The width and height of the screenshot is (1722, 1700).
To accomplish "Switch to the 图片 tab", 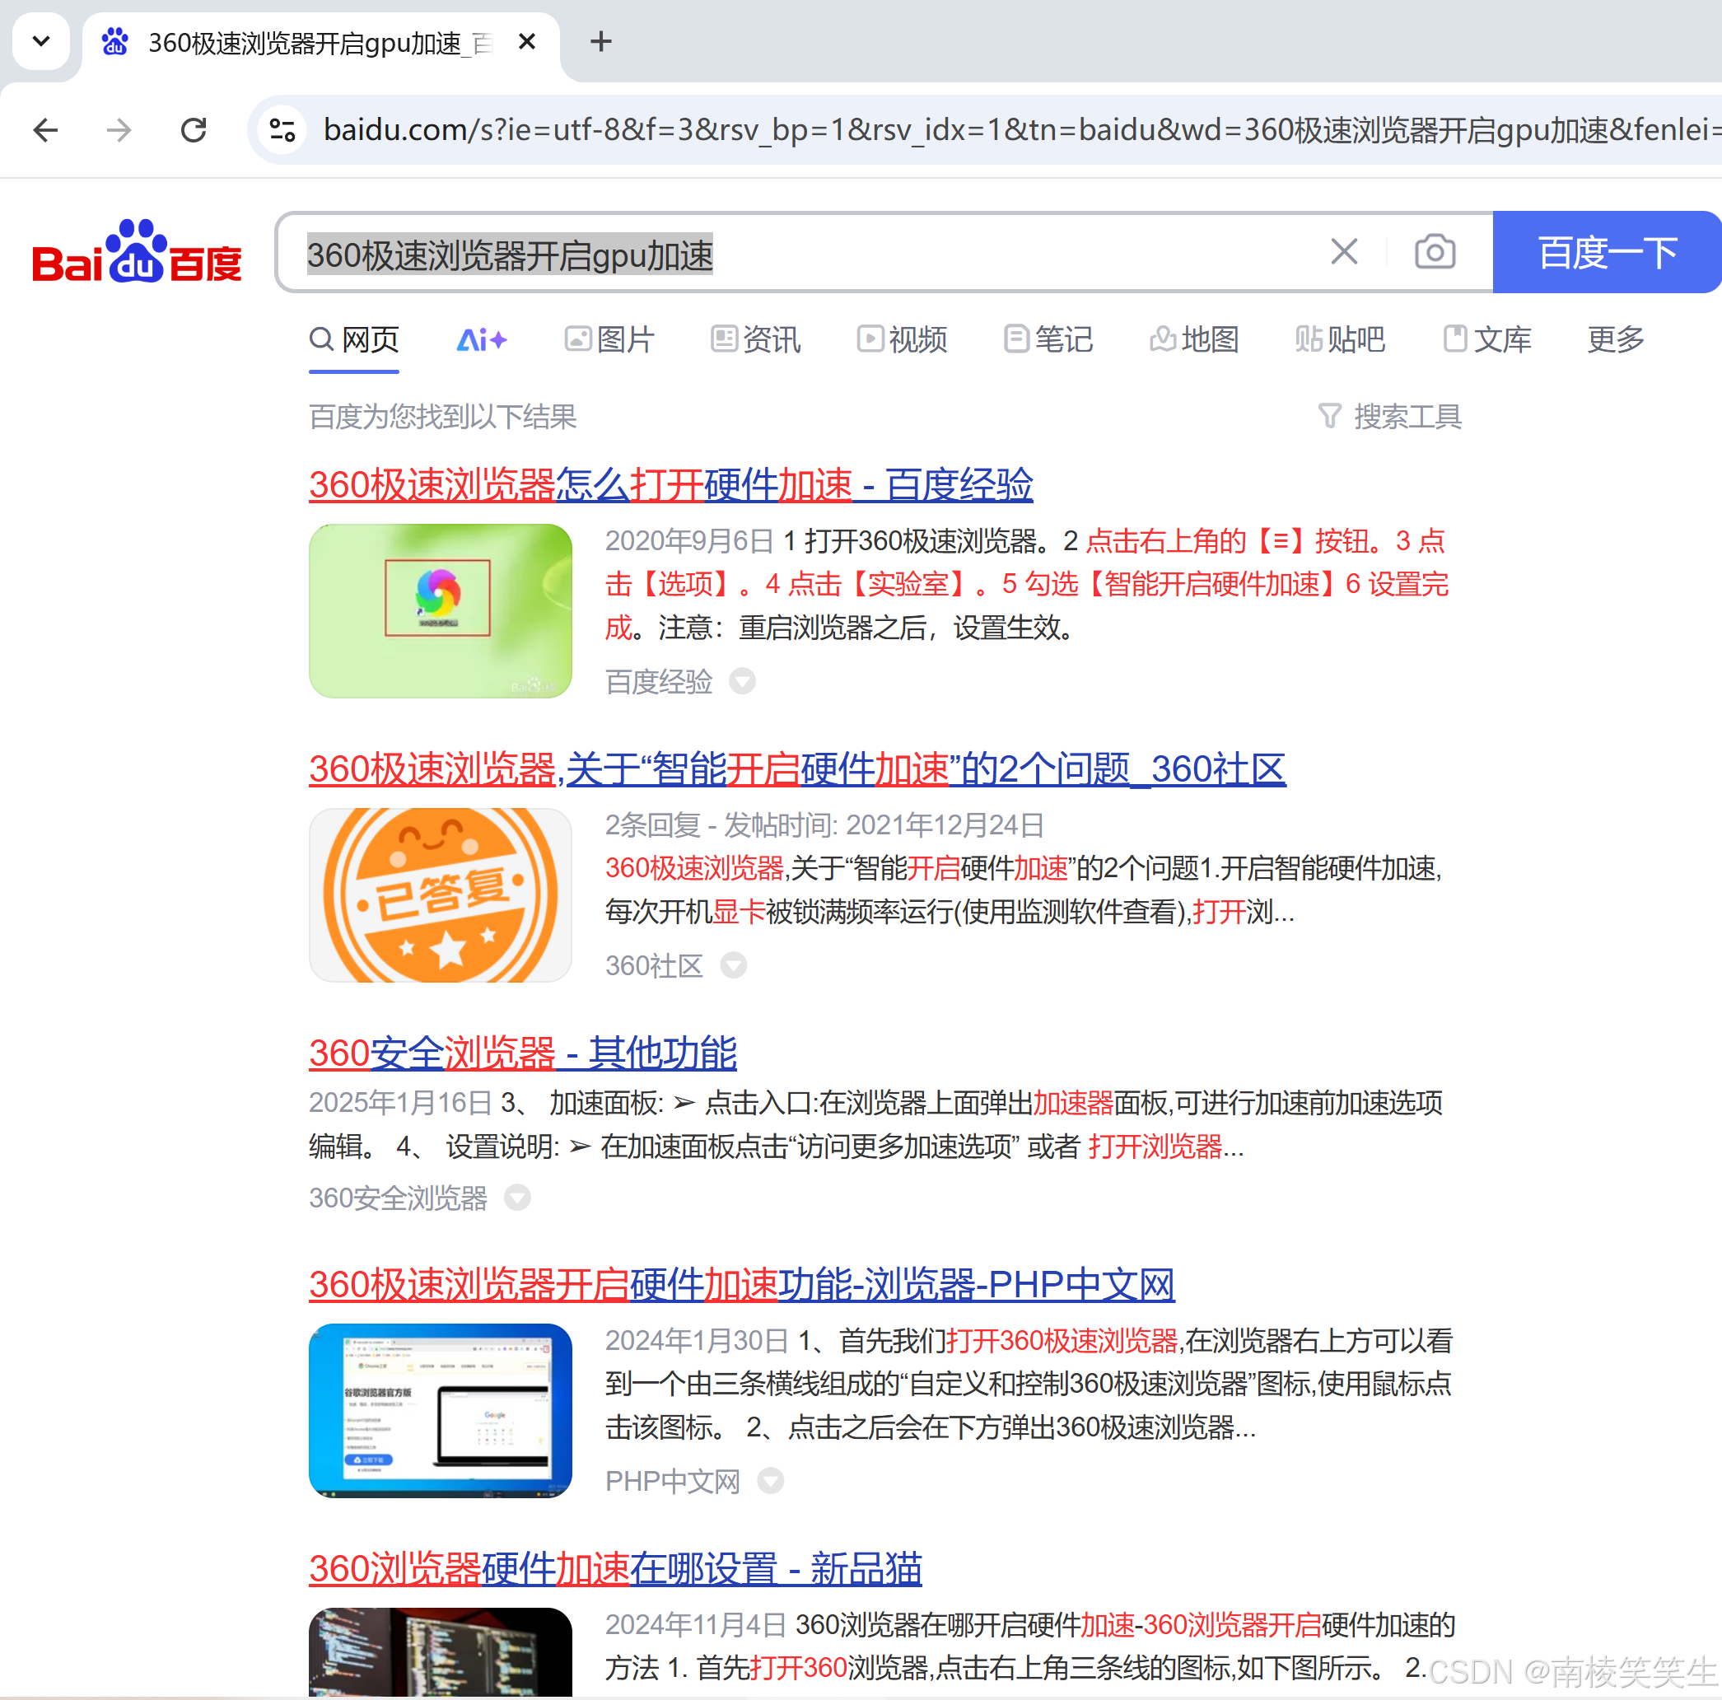I will [609, 339].
